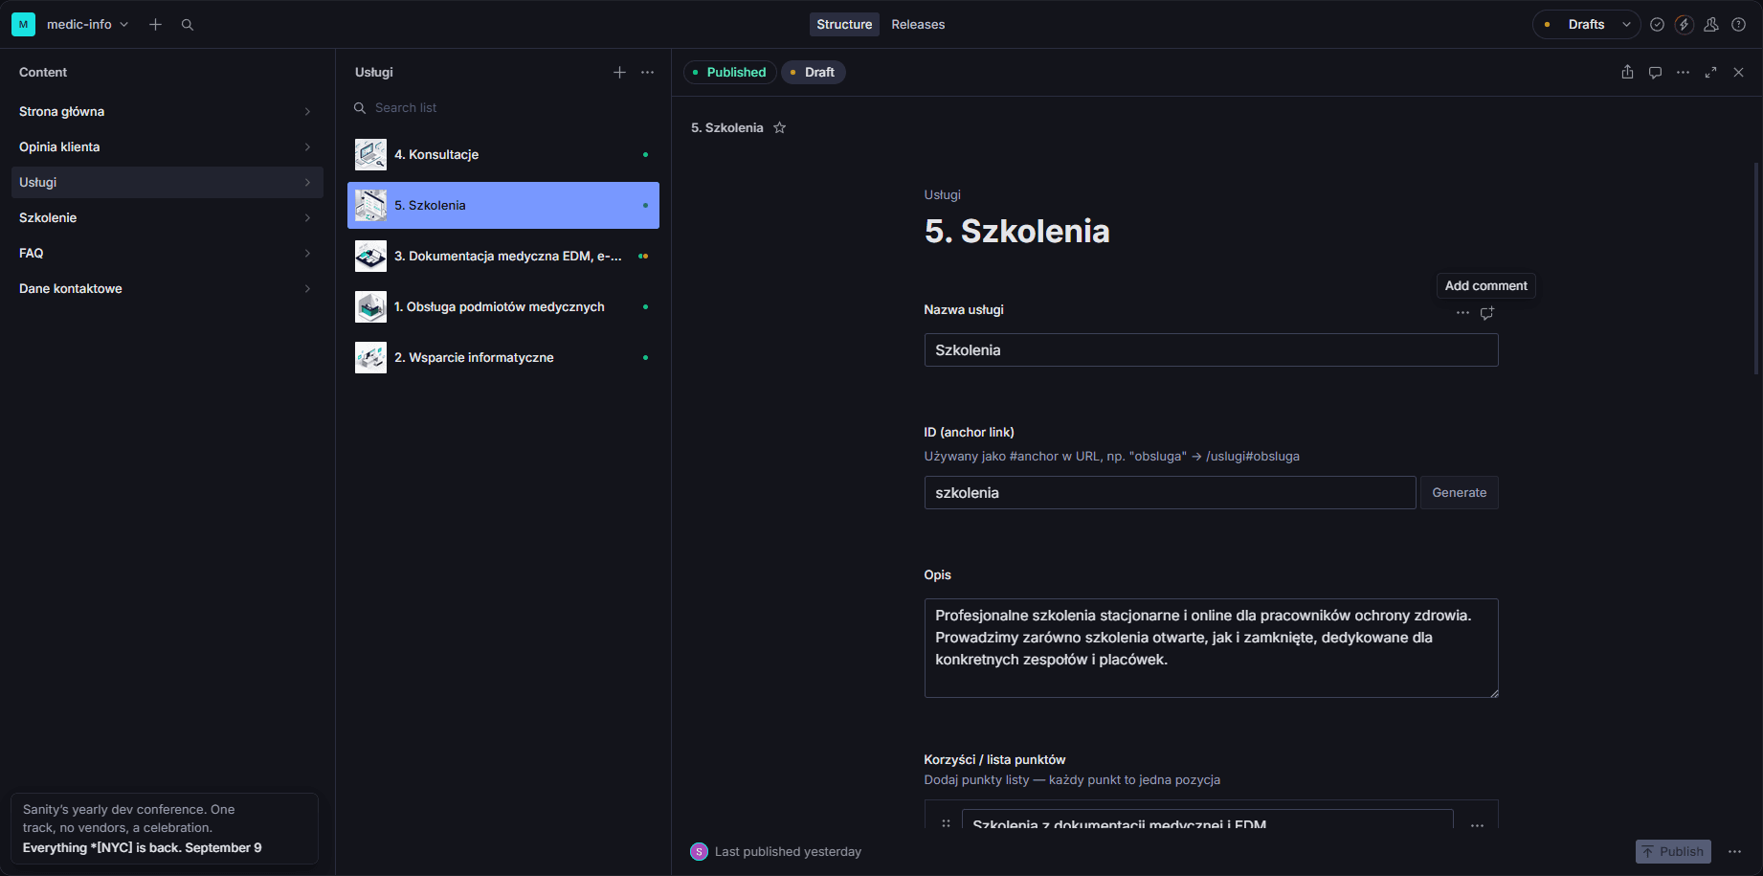Screen dimensions: 1763x876
Task: Add new Usługi document with plus icon
Action: (619, 72)
